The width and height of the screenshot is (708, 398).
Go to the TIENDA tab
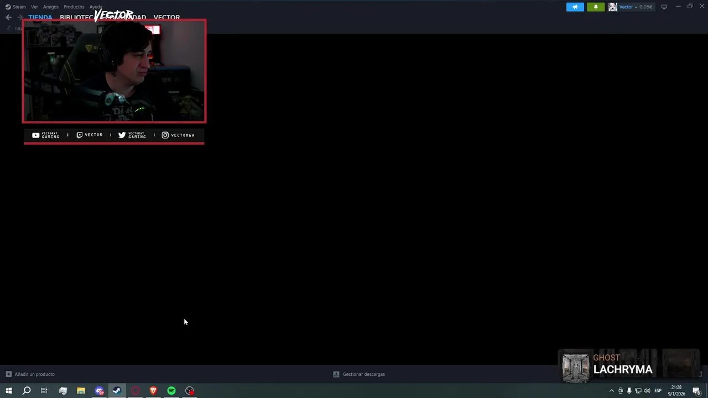40,17
